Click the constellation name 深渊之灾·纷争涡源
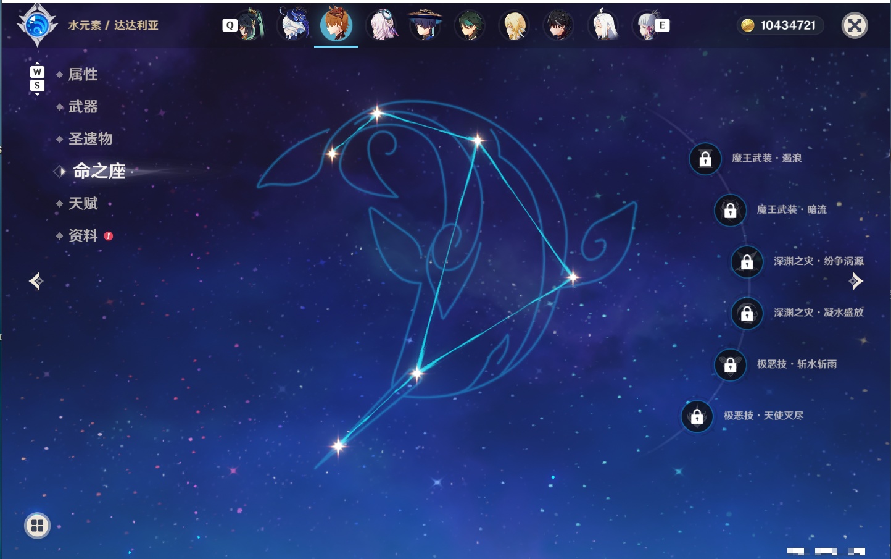Viewport: 891px width, 559px height. click(x=819, y=261)
